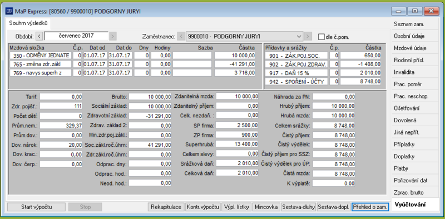The height and width of the screenshot is (219, 445).
Task: Open Příplatky side tab
Action: (415, 145)
